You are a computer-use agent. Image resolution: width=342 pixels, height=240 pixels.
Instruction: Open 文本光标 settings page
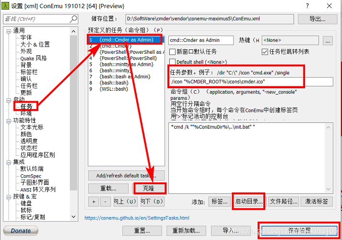coord(32,127)
